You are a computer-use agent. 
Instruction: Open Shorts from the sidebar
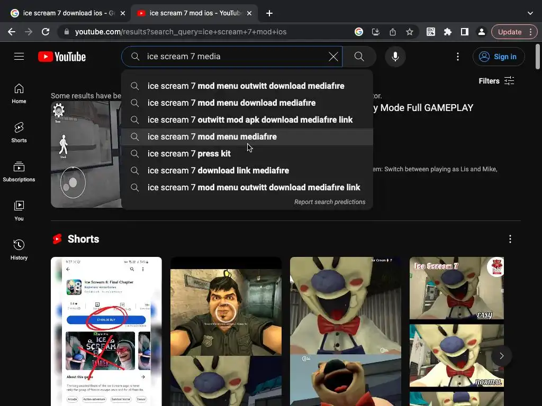click(19, 133)
